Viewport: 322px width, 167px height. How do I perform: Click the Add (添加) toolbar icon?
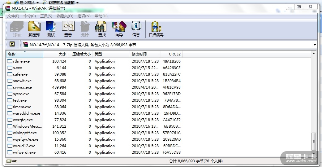tap(17, 29)
